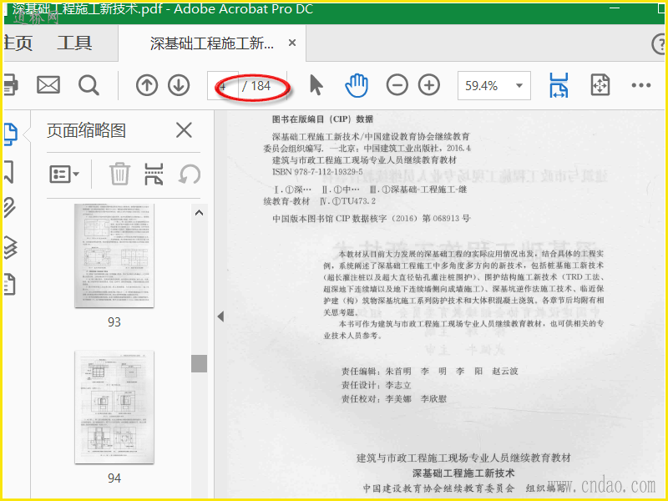Switch to the 工具 tab
This screenshot has width=668, height=501.
(74, 43)
